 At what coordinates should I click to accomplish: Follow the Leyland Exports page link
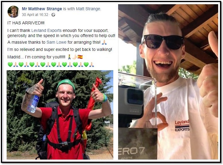46,30
